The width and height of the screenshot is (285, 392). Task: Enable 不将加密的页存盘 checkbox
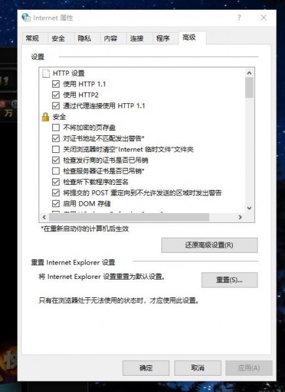pyautogui.click(x=56, y=127)
